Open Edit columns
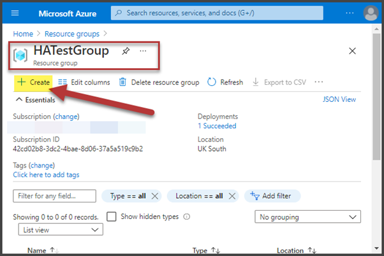The width and height of the screenshot is (384, 256). pyautogui.click(x=84, y=82)
